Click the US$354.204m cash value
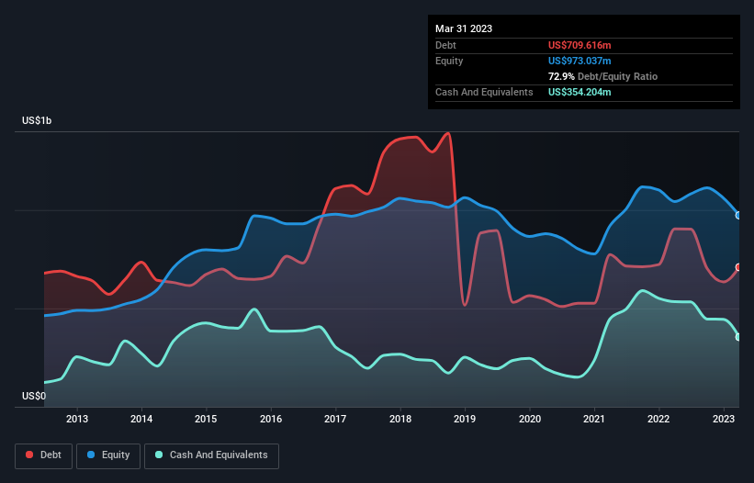Viewport: 754px width, 483px height. click(x=580, y=92)
